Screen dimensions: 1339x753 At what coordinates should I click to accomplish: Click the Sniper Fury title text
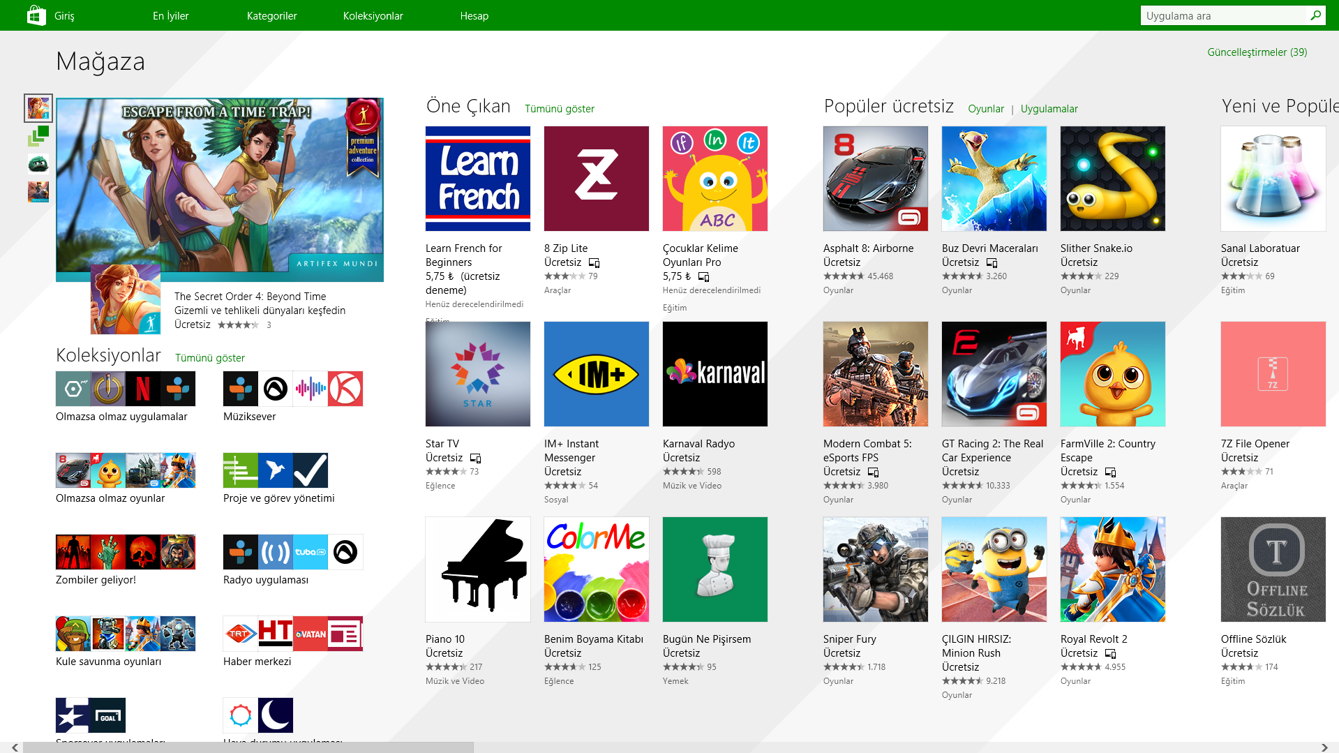pos(849,639)
